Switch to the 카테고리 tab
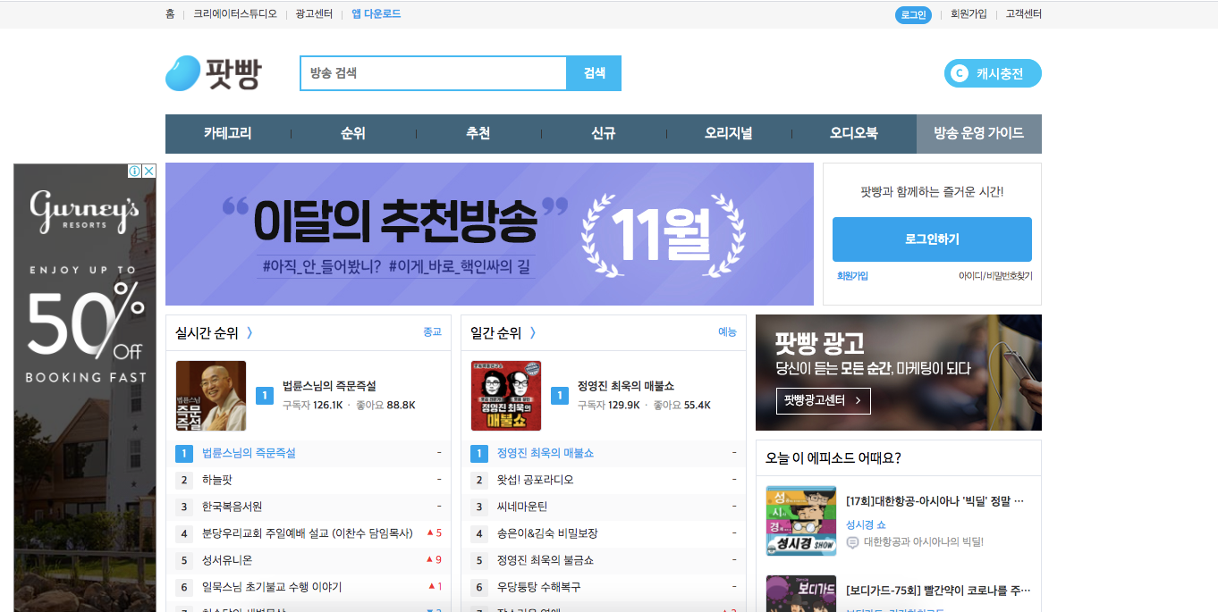This screenshot has width=1218, height=612. coord(228,132)
